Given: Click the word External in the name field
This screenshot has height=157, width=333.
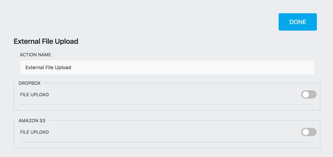Looking at the screenshot, I should [x=35, y=67].
